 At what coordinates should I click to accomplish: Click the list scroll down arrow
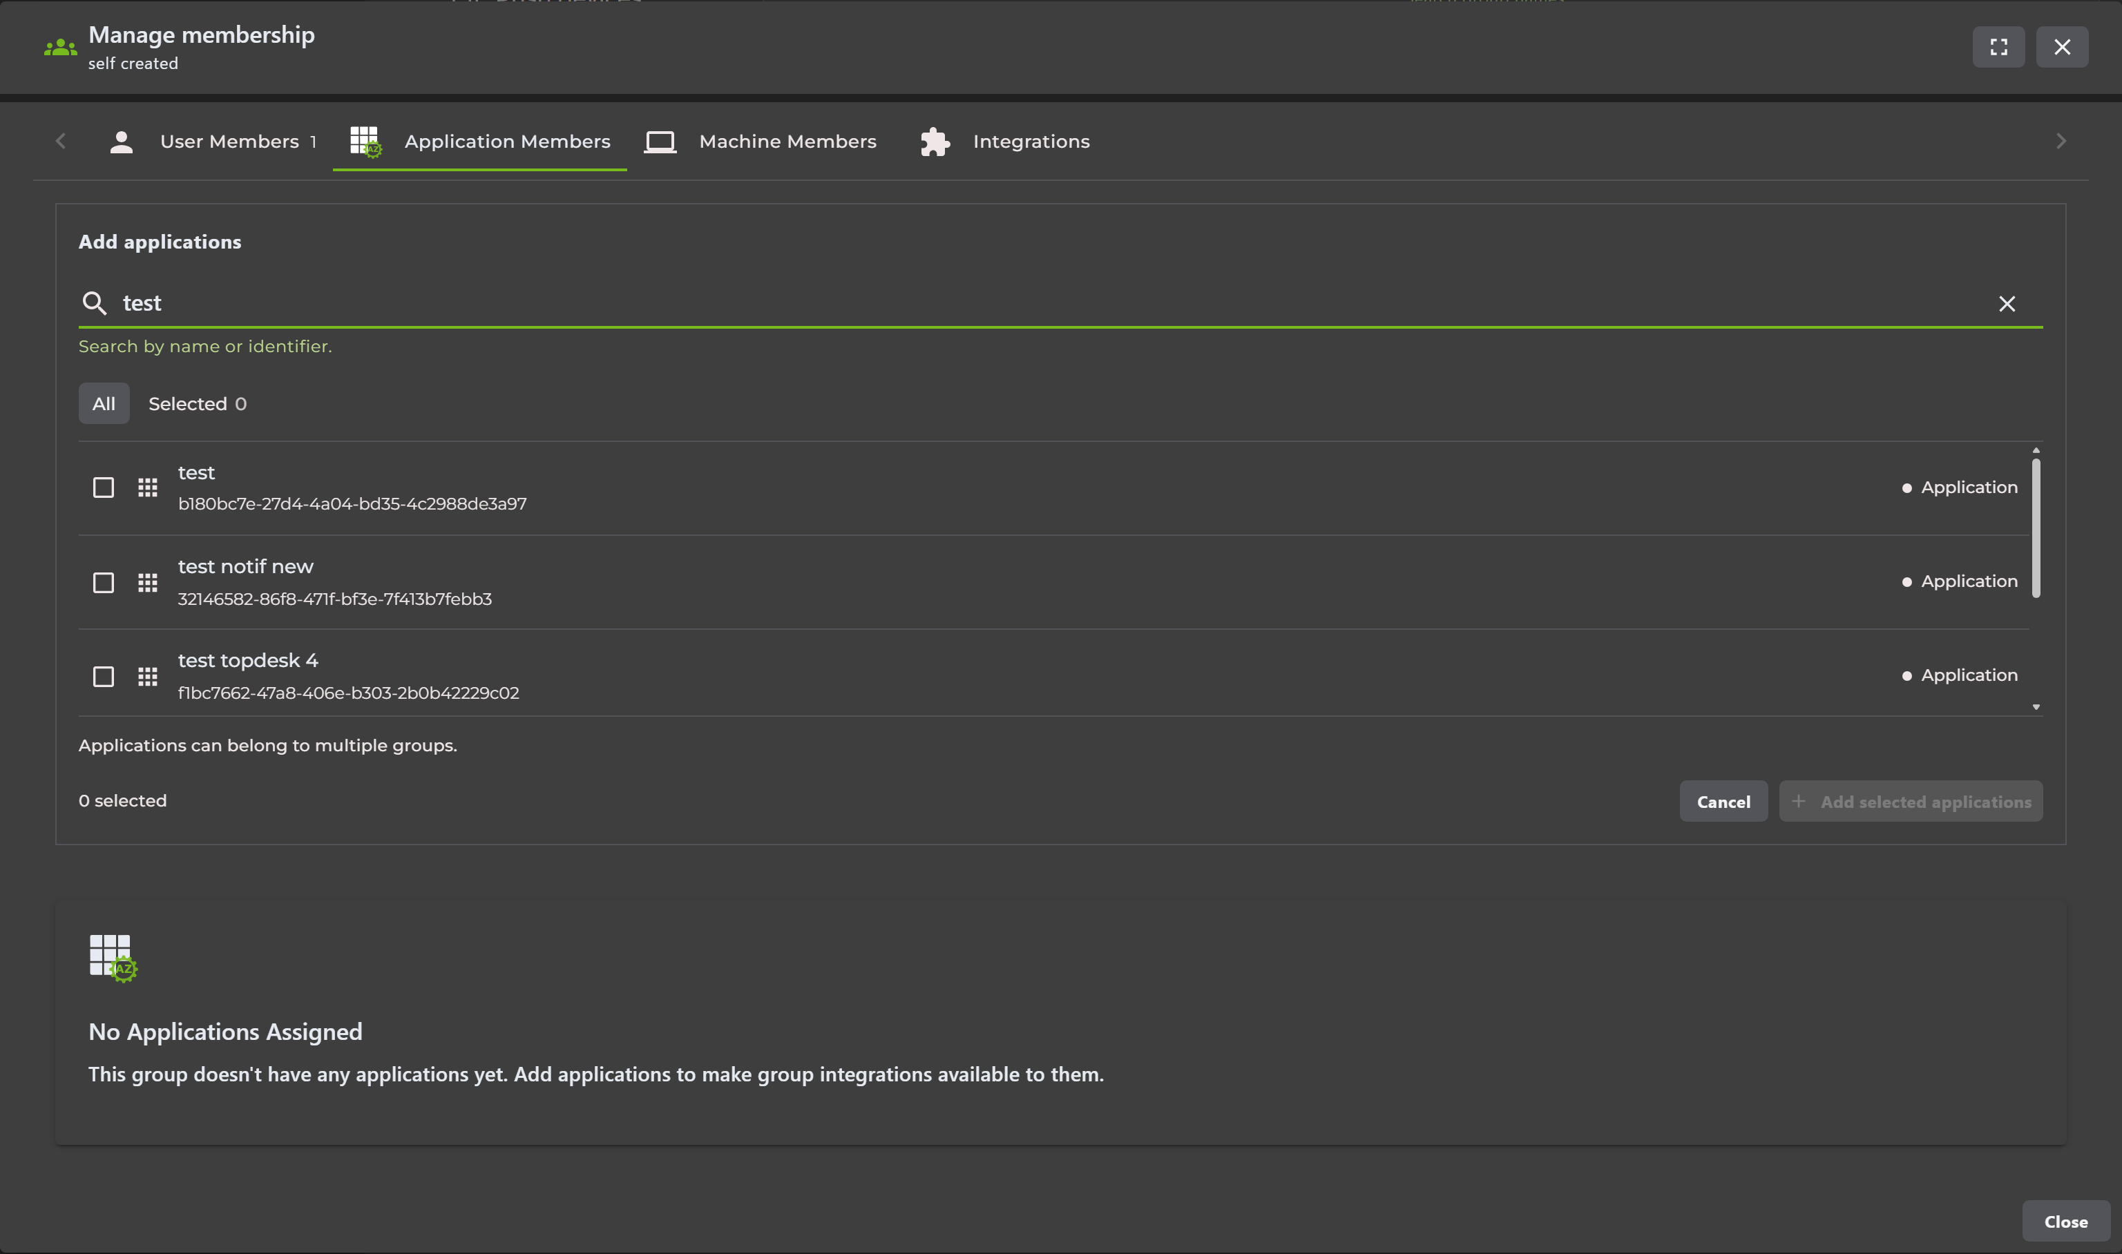click(2035, 707)
